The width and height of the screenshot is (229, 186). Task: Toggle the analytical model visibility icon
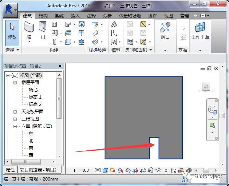point(181,170)
